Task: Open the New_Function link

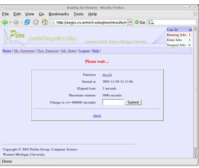Action: pyautogui.click(x=48, y=51)
